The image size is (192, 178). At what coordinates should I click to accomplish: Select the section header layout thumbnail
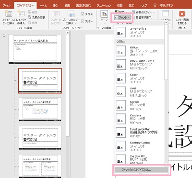(40, 138)
